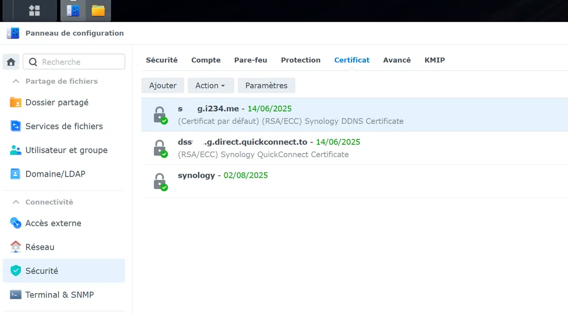
Task: Open Domaine/LDAP in sidebar
Action: (x=64, y=174)
